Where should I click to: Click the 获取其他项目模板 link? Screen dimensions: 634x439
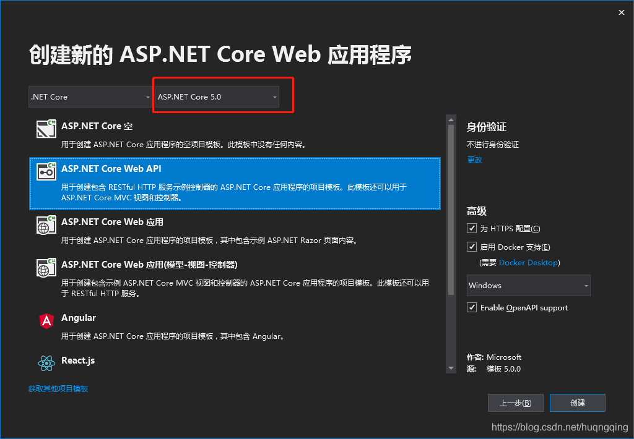[x=58, y=388]
